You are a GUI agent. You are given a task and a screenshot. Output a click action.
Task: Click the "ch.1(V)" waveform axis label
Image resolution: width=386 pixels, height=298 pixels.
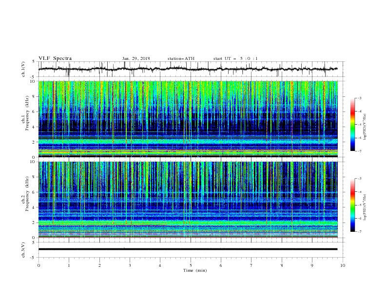[x=23, y=69]
